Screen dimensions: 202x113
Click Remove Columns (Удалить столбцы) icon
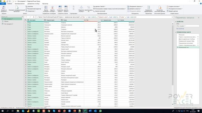click(x=52, y=8)
